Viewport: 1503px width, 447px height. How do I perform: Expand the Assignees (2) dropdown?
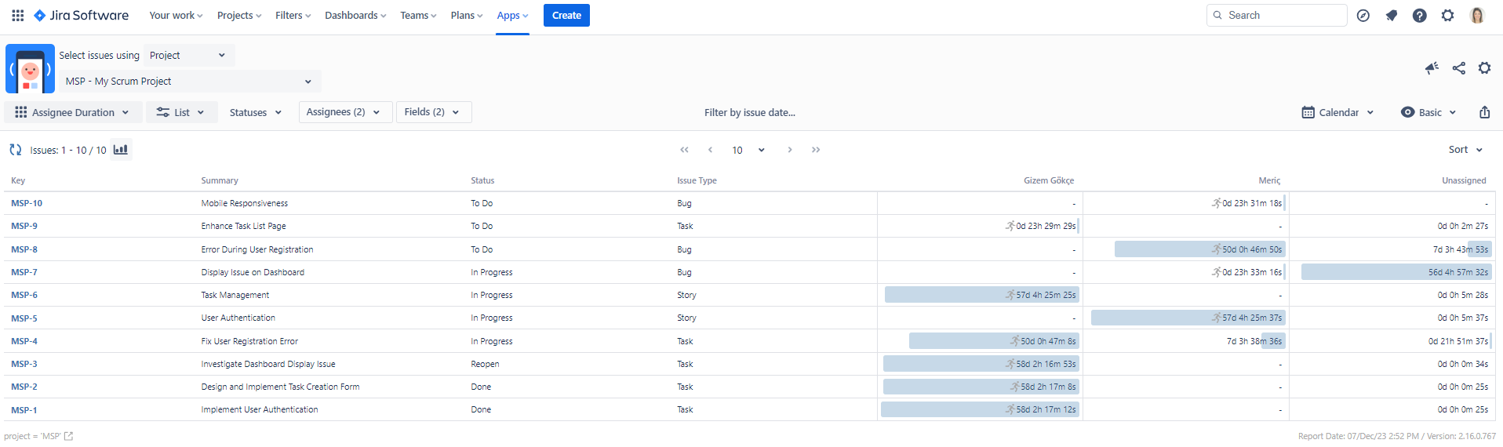(343, 112)
